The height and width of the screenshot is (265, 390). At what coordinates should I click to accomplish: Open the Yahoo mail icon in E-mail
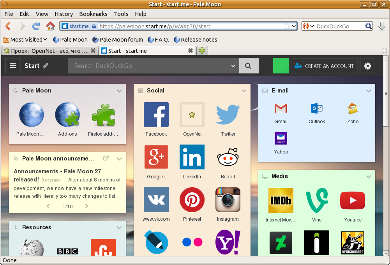281,138
